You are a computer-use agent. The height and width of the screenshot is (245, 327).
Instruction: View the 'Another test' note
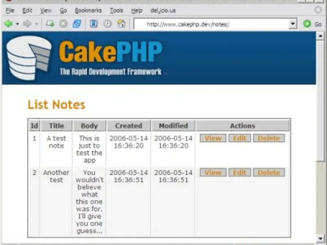coord(213,172)
